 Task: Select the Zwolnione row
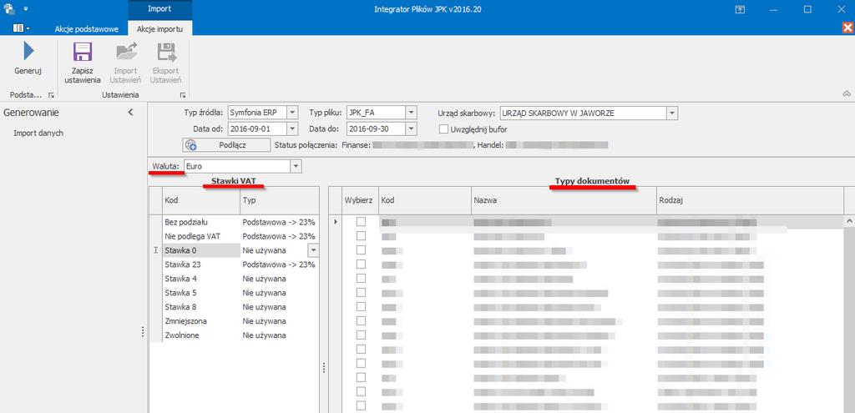click(235, 335)
